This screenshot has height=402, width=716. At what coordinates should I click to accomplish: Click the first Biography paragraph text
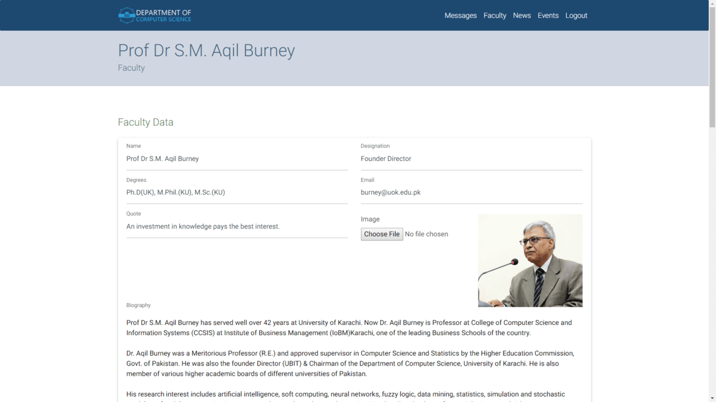[348, 327]
